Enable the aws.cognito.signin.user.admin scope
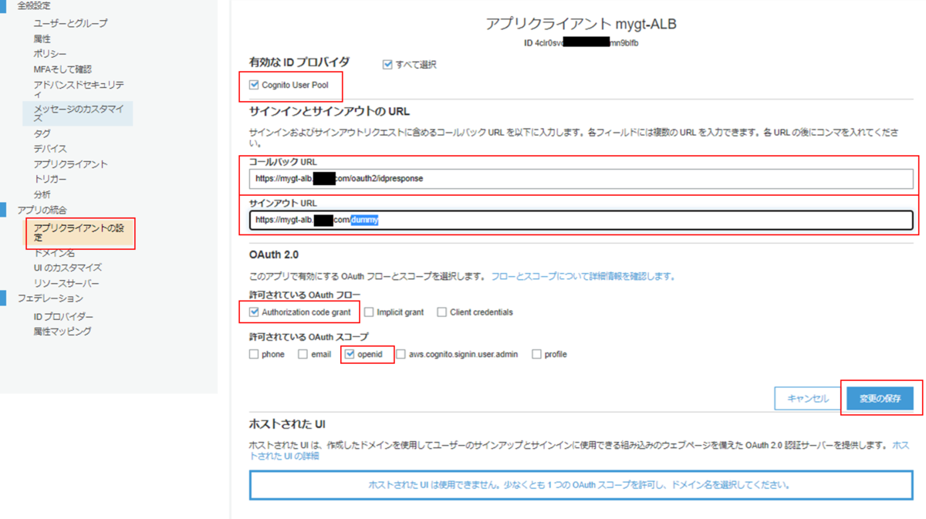926x519 pixels. tap(401, 354)
